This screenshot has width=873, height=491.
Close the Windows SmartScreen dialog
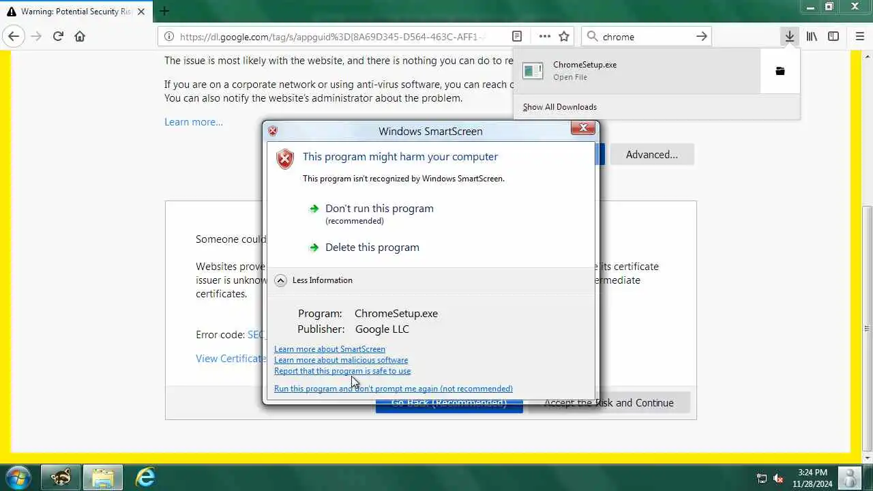[x=583, y=128]
